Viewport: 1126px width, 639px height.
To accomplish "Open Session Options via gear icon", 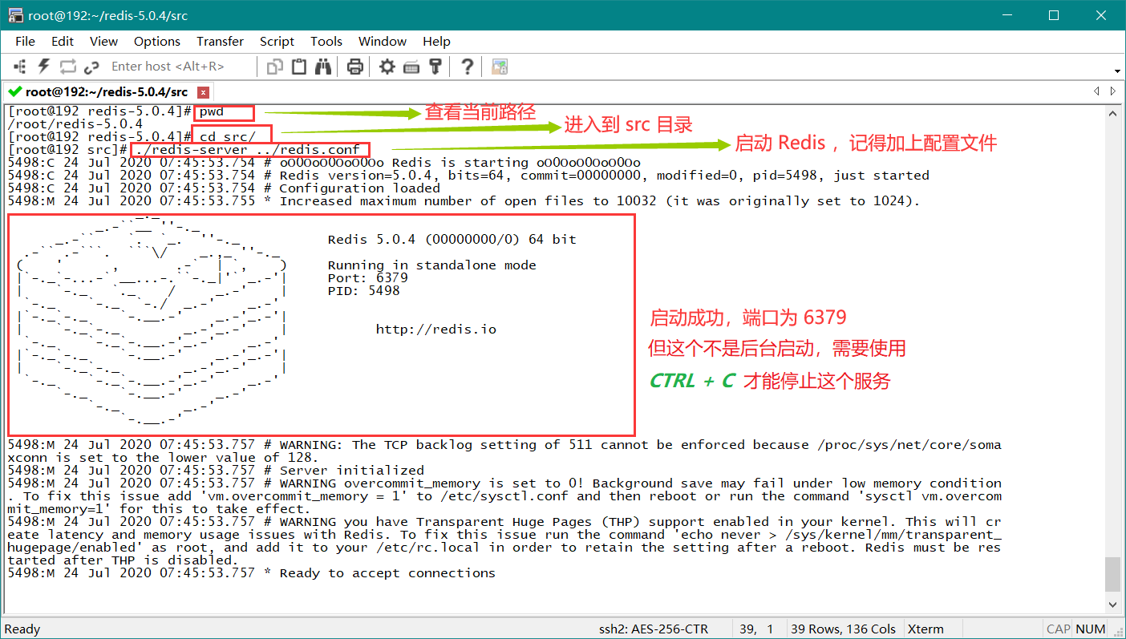I will (387, 67).
